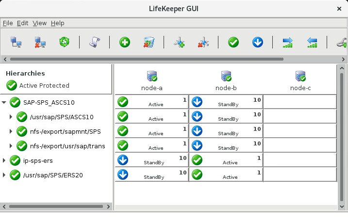Click the status table scroll up arrow
The height and width of the screenshot is (220, 348).
tap(342, 68)
